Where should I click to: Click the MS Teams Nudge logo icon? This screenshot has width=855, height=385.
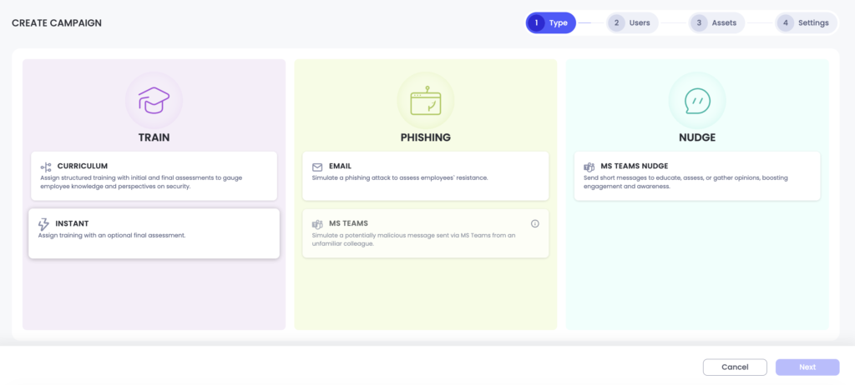coord(589,167)
